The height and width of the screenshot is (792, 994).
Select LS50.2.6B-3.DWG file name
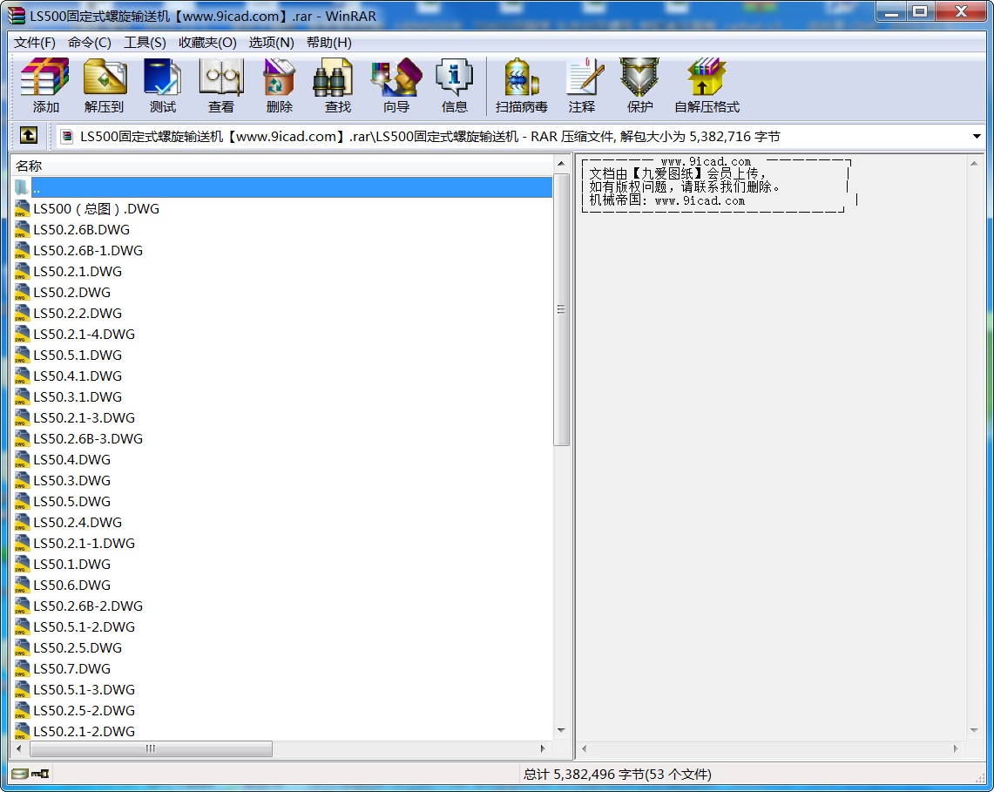coord(88,439)
